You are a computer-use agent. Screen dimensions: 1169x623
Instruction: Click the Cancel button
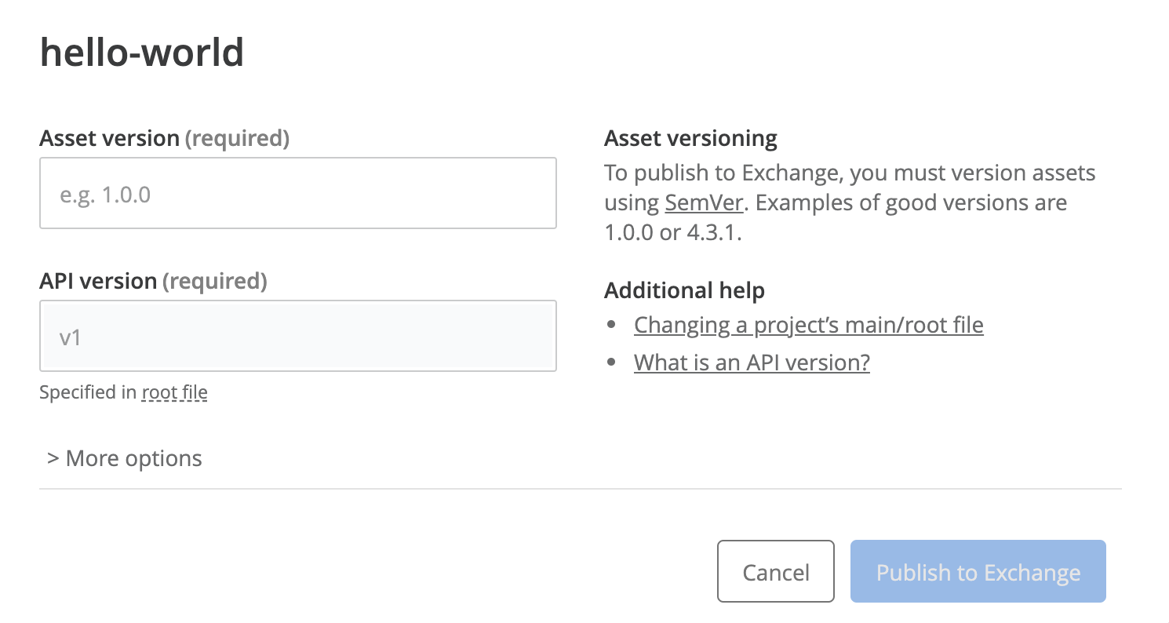point(775,571)
